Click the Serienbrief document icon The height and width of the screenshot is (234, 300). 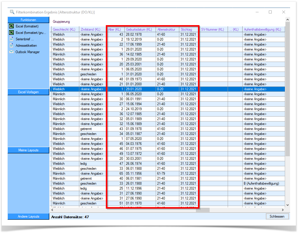(x=11, y=39)
